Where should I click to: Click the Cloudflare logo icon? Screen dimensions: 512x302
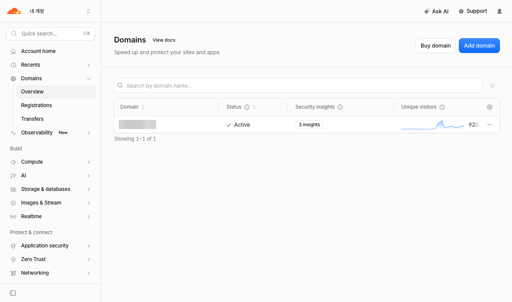click(14, 11)
